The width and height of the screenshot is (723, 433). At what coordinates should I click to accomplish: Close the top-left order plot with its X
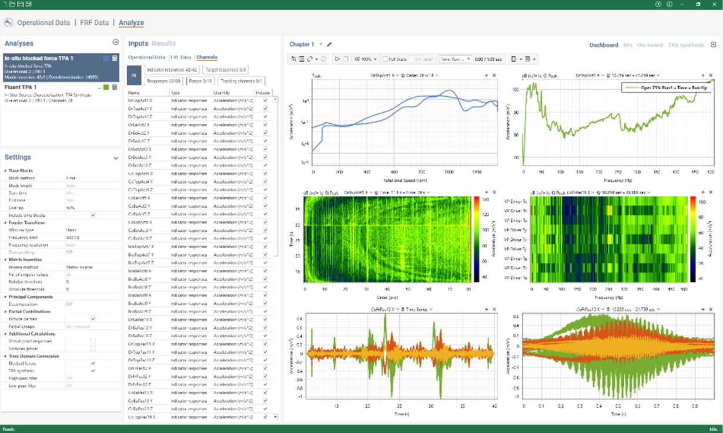[494, 76]
